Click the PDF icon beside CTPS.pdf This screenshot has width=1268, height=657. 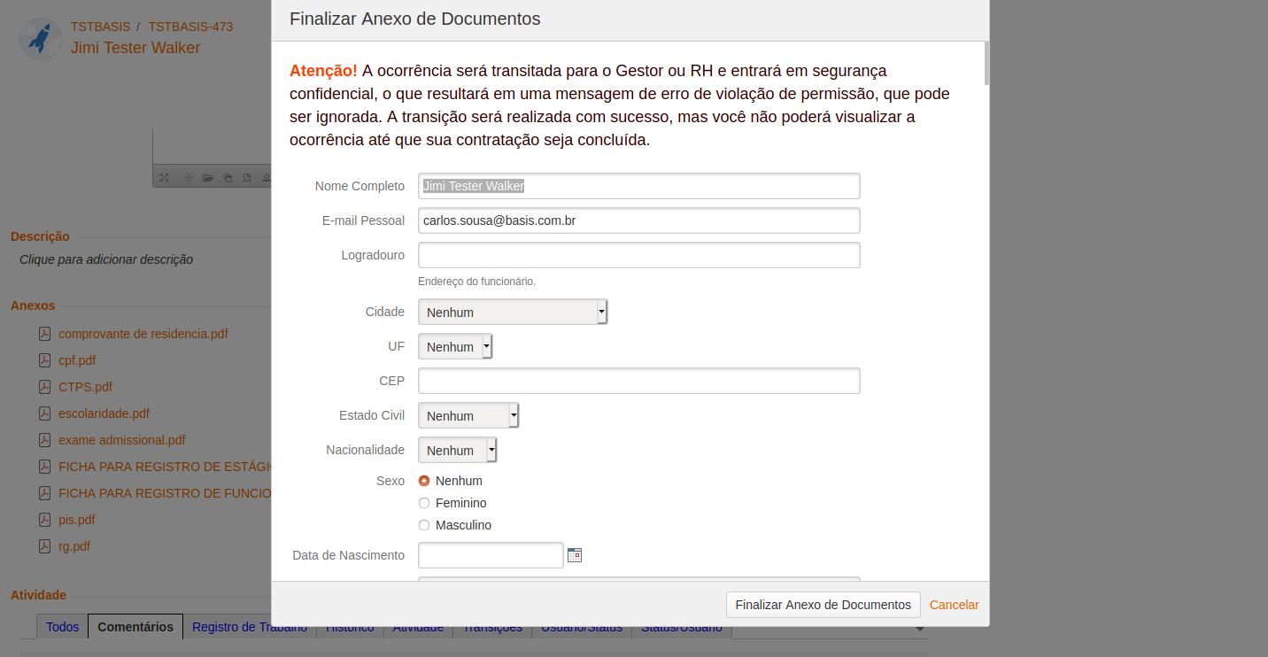pos(44,387)
